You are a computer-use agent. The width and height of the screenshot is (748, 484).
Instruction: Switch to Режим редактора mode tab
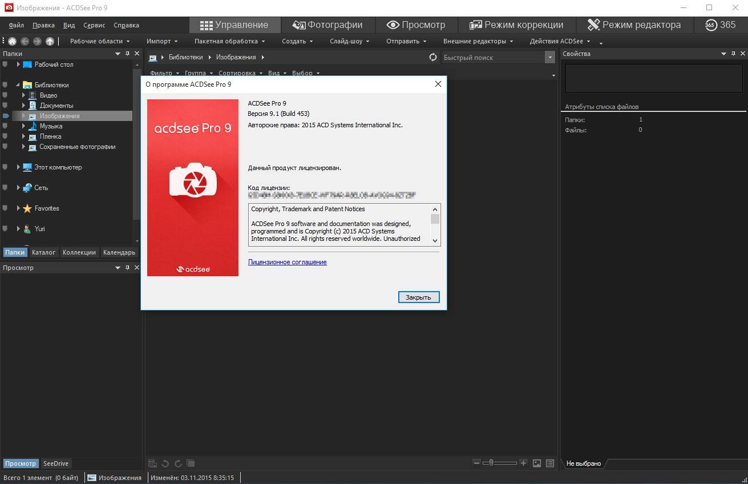(634, 25)
